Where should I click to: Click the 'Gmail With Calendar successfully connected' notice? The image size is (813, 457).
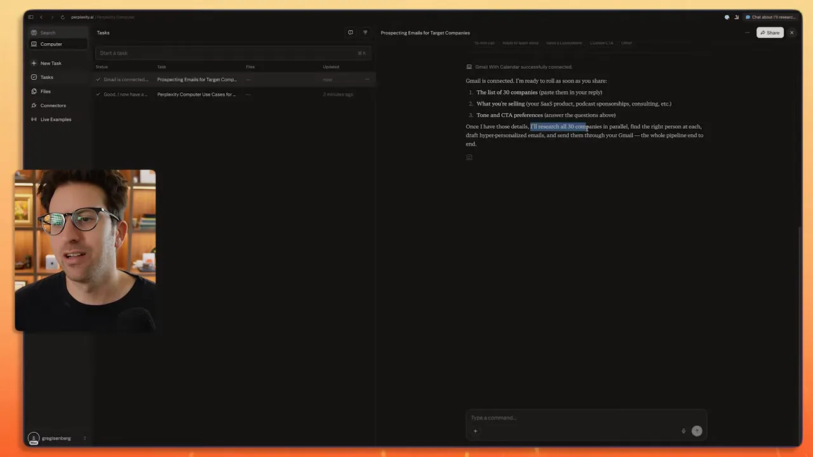tap(523, 67)
